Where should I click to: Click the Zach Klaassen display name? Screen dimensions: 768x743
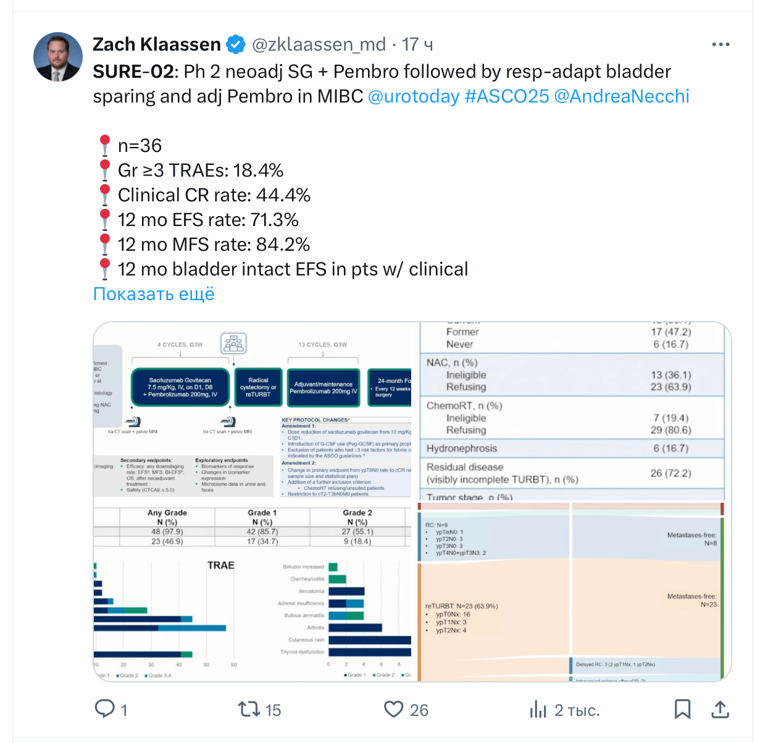pos(157,44)
